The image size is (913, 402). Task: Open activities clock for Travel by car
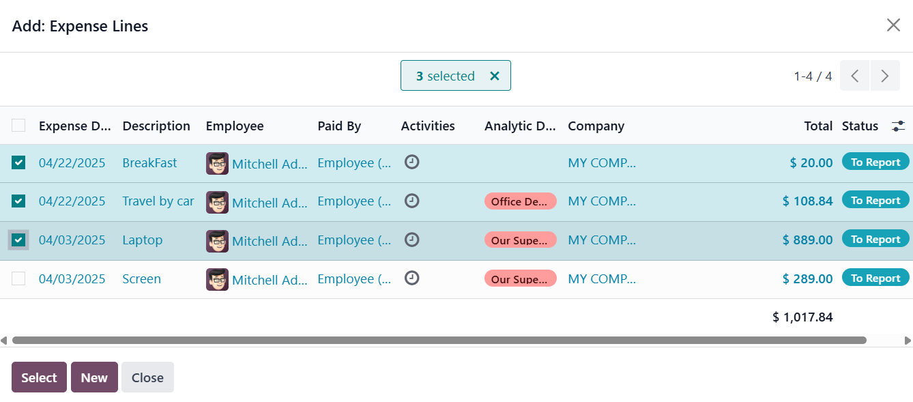[411, 201]
